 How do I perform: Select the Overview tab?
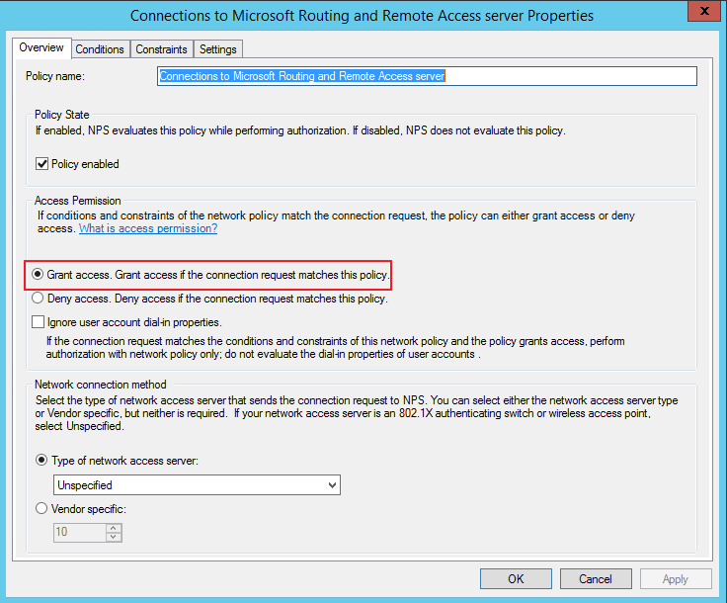click(x=41, y=47)
